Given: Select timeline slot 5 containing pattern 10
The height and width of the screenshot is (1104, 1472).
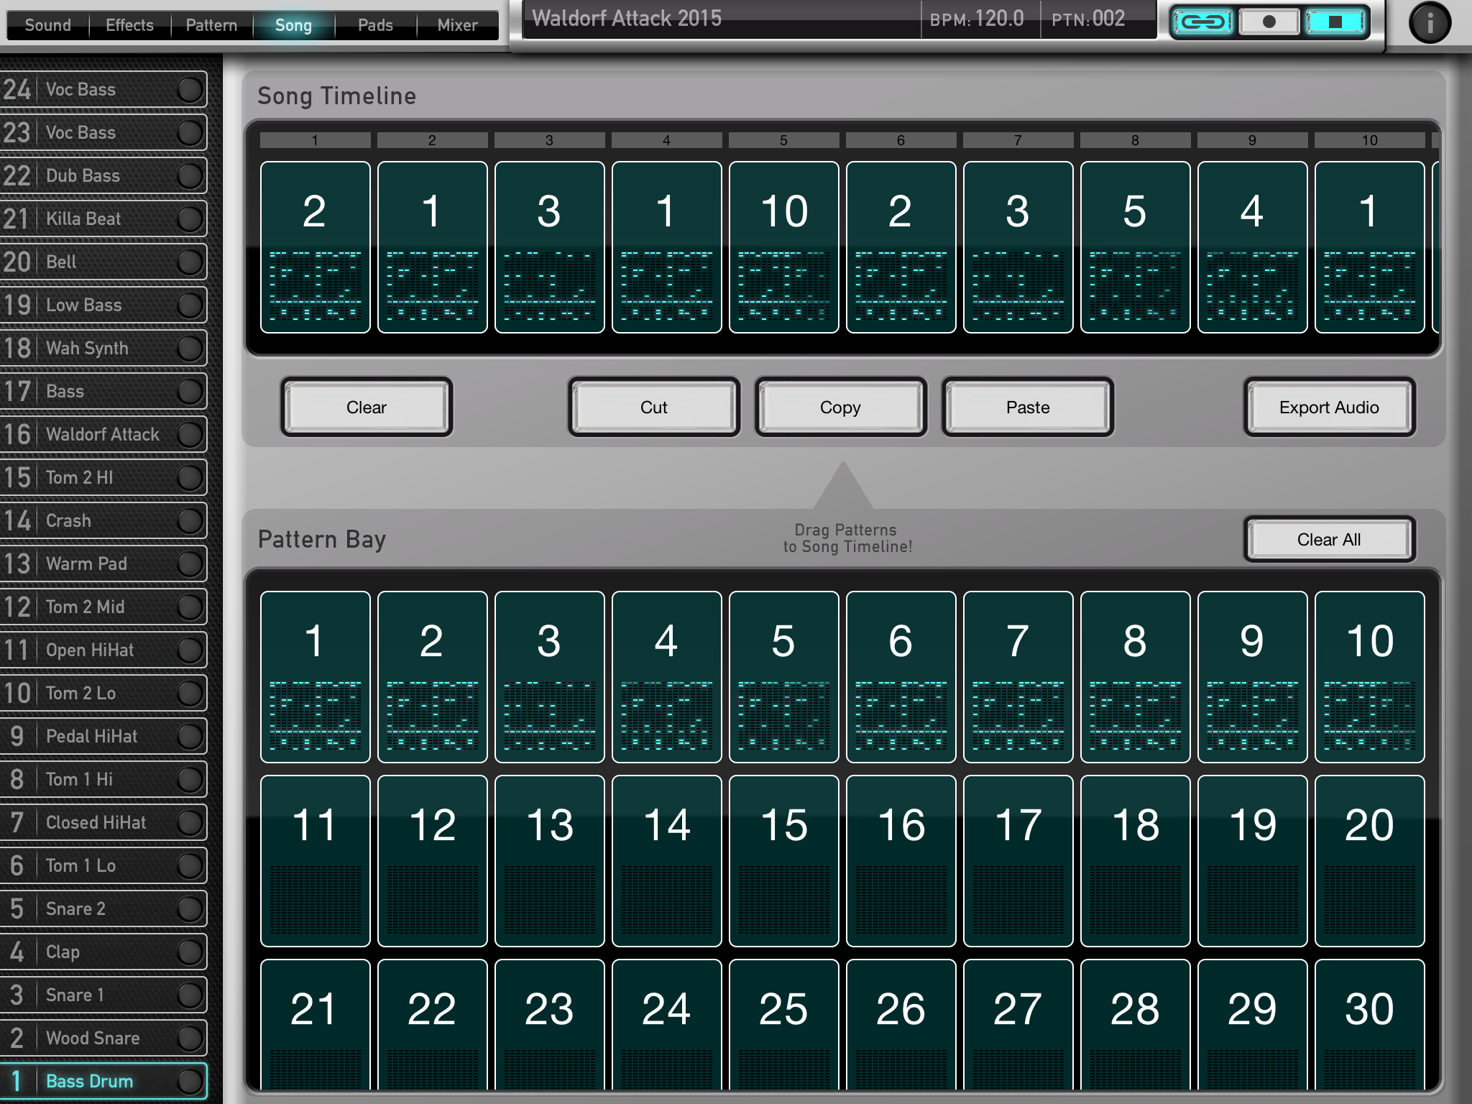Looking at the screenshot, I should coord(783,247).
